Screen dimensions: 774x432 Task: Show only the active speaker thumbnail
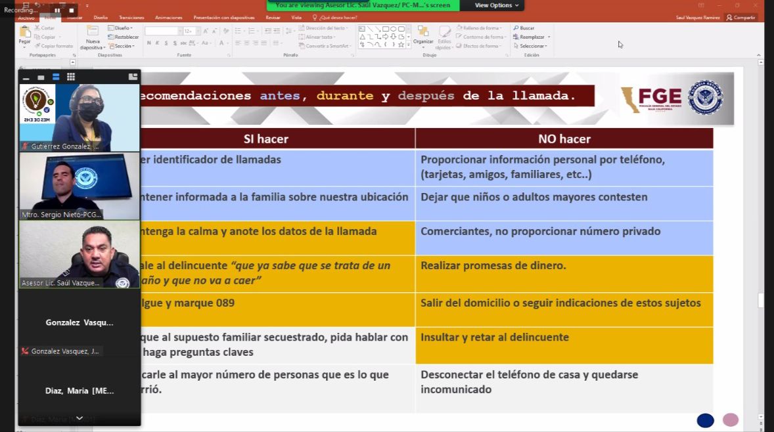pos(41,77)
